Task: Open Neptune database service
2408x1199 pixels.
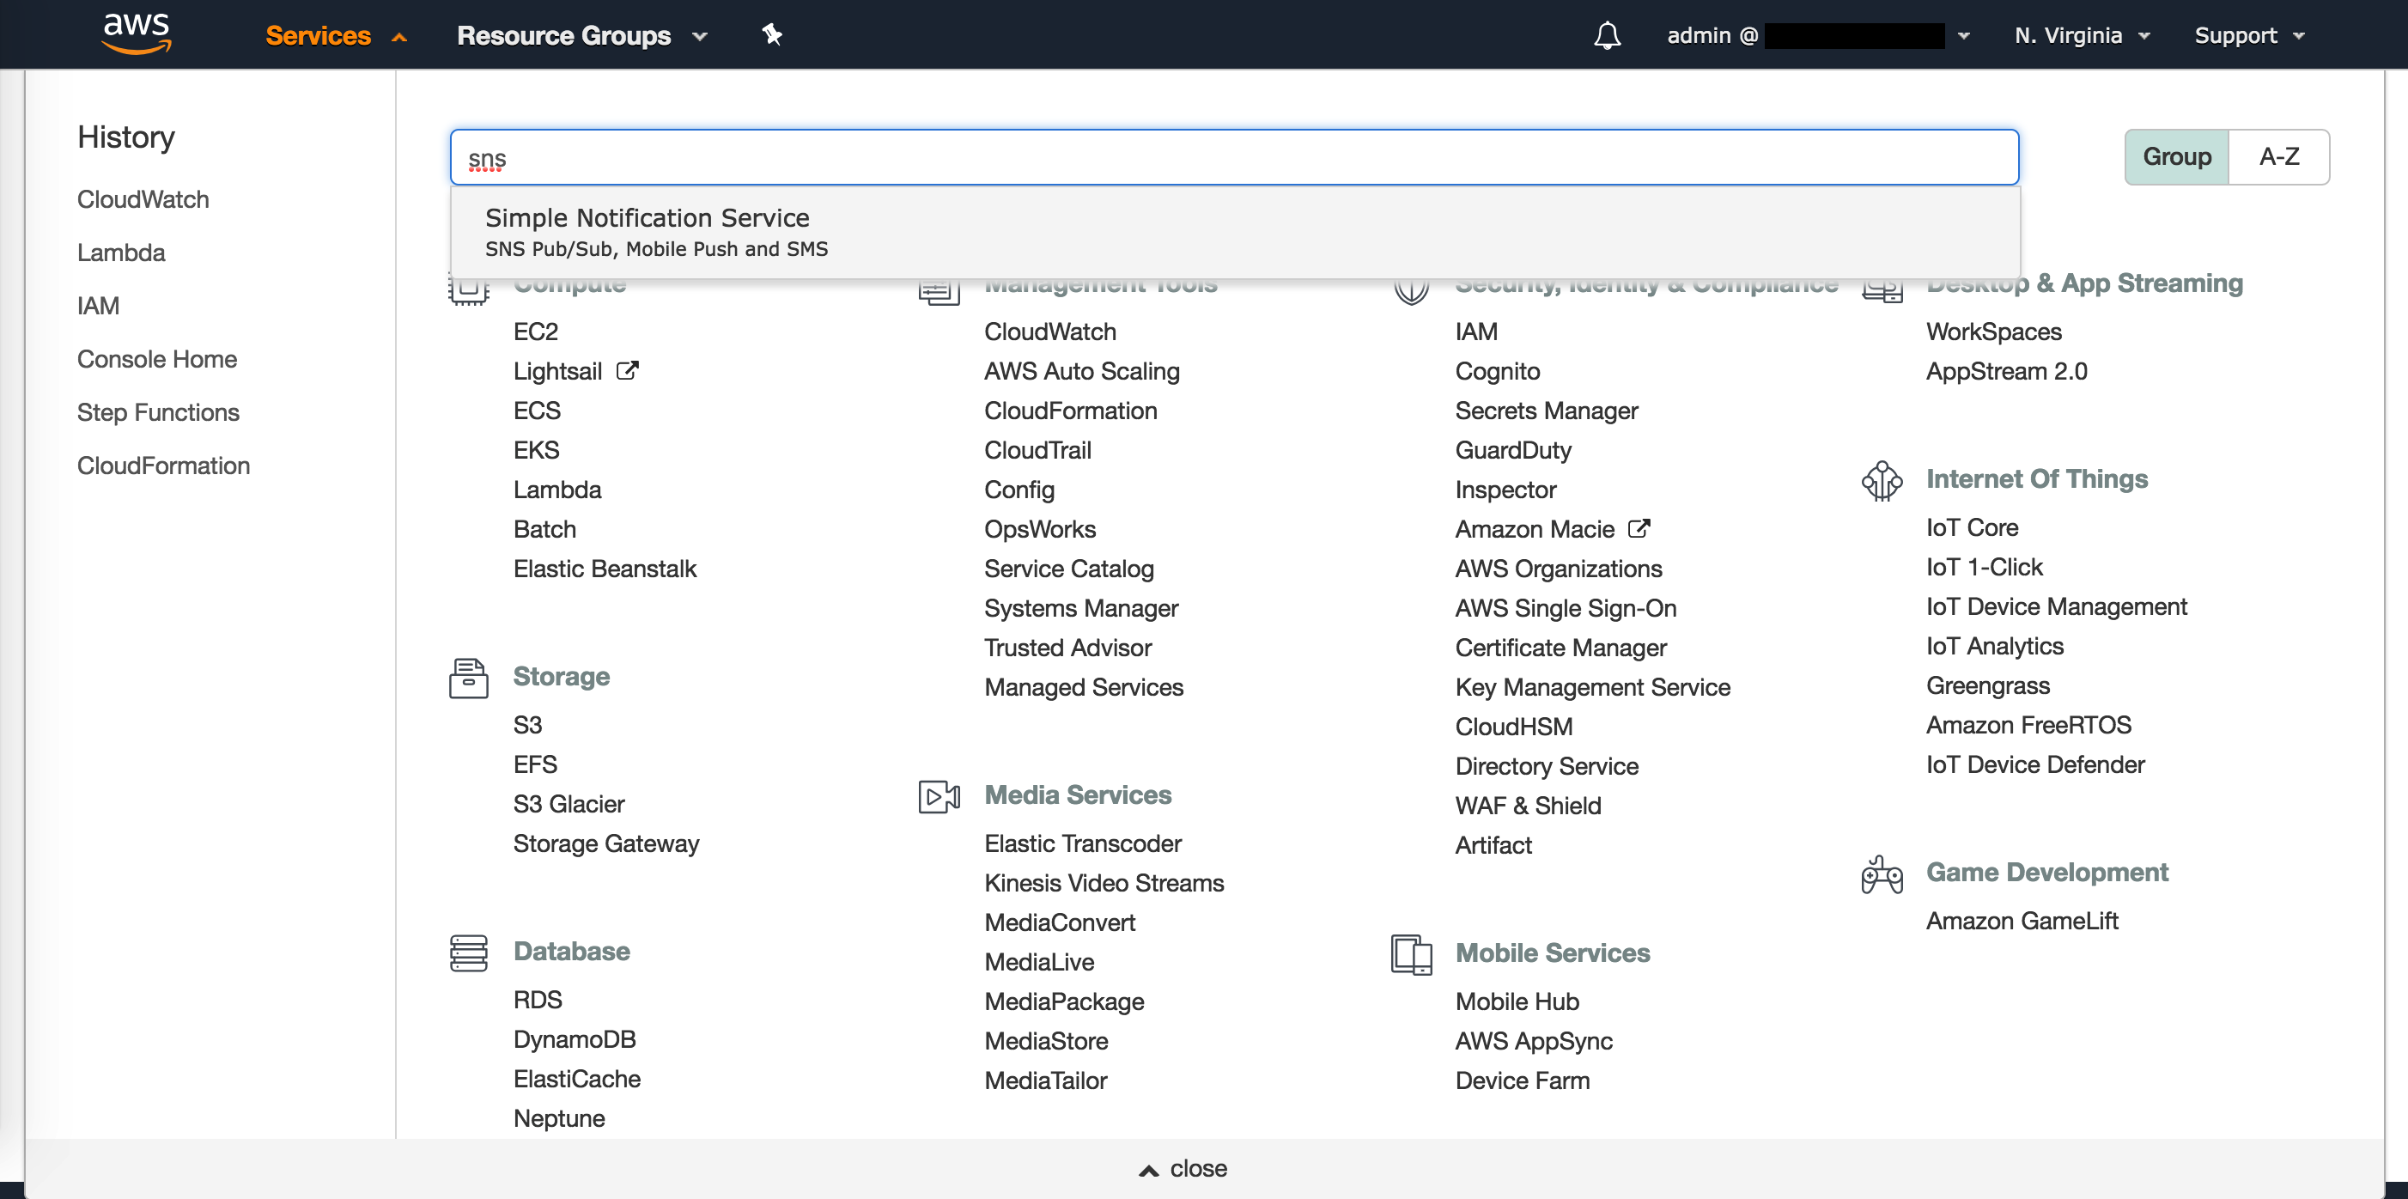Action: [559, 1118]
